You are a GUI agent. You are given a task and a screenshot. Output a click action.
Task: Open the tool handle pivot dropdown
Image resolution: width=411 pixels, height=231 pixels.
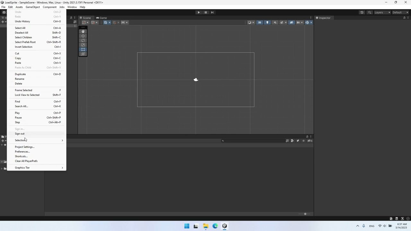tap(85, 22)
